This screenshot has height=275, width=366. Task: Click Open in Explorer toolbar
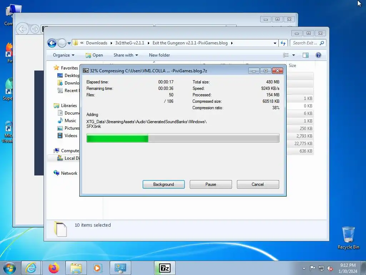94,55
